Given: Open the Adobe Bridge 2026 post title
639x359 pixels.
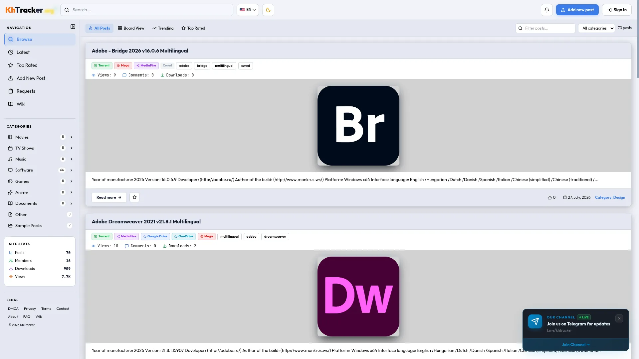Looking at the screenshot, I should tap(140, 51).
